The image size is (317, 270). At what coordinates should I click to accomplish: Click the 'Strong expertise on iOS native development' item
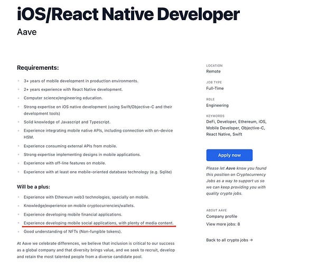tap(98, 110)
